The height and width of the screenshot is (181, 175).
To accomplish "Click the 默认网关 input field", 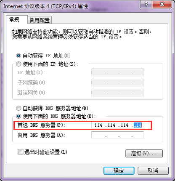I will 118,93.
